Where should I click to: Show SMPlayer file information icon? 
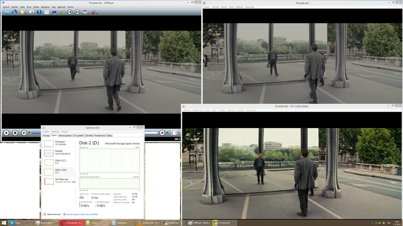click(x=39, y=12)
